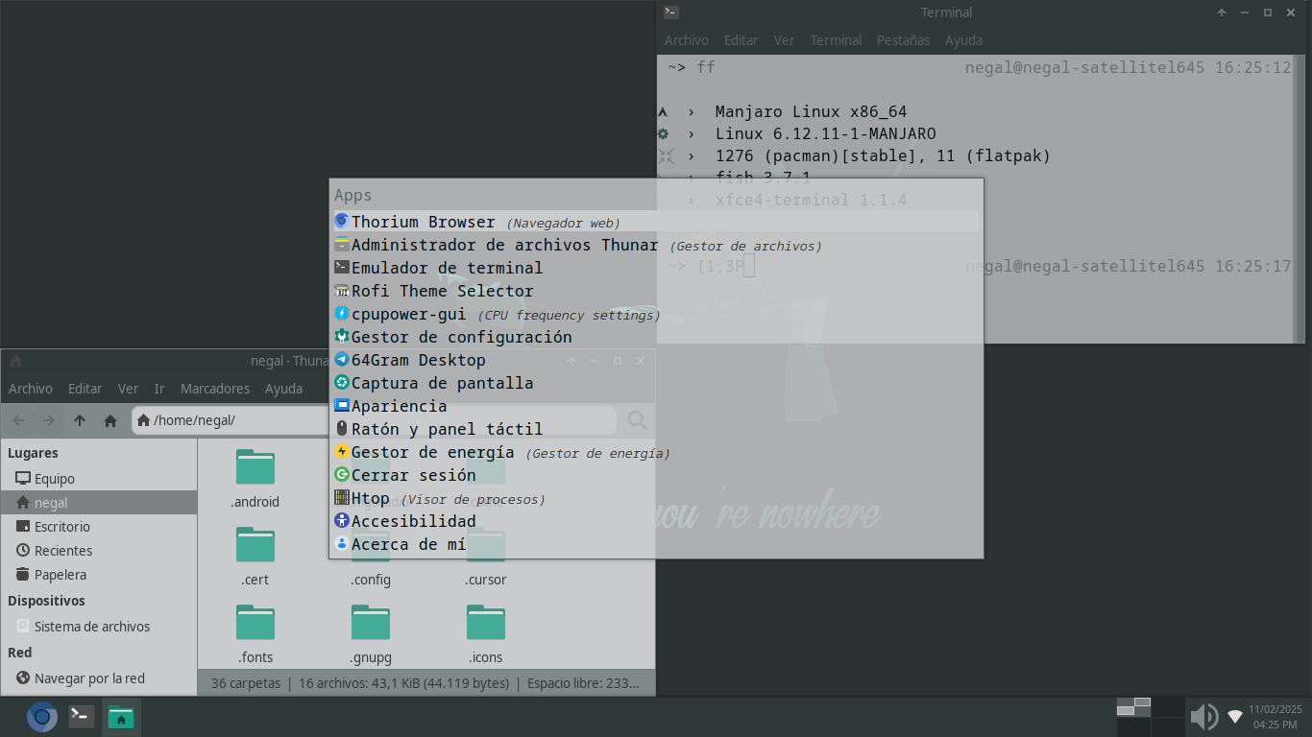
Task: Open Terminal's Archivo menu
Action: (686, 40)
